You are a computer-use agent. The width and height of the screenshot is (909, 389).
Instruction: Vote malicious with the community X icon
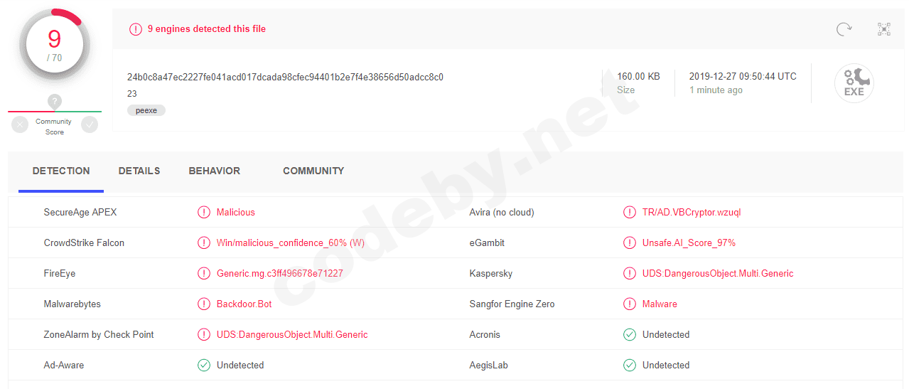click(x=20, y=124)
